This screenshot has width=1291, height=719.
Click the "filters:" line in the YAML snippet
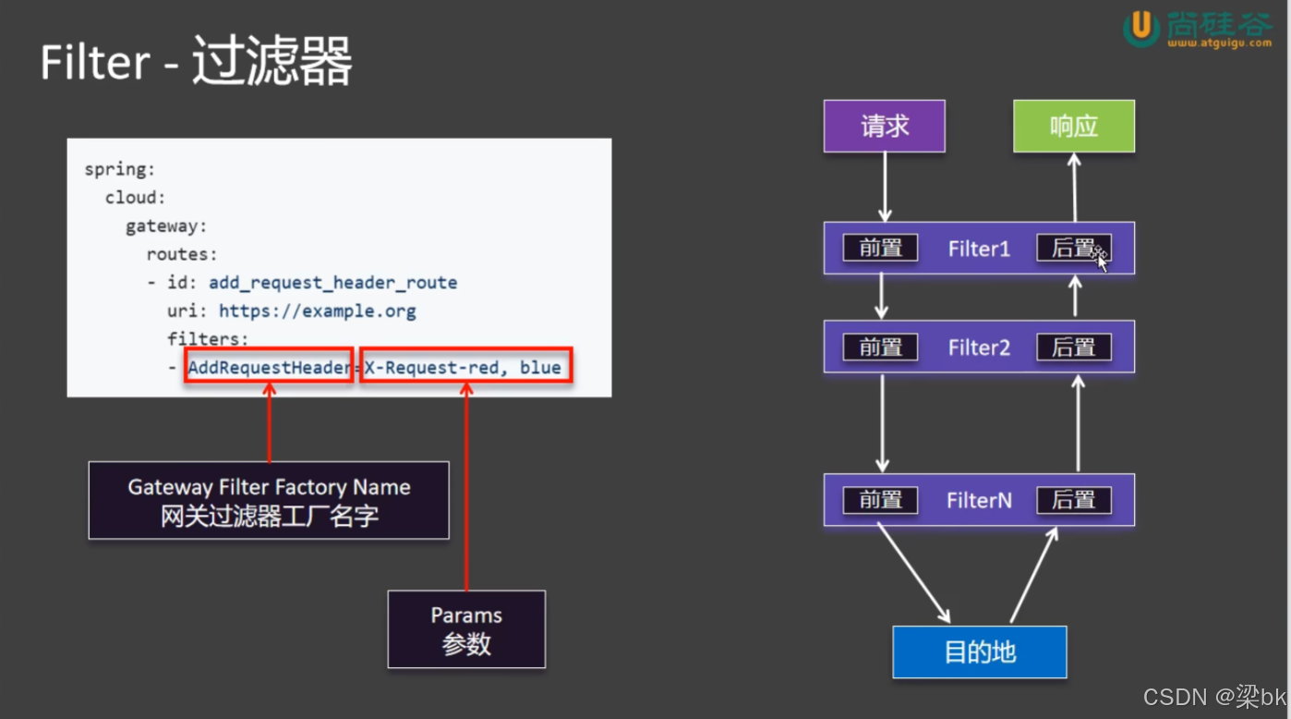coord(208,339)
